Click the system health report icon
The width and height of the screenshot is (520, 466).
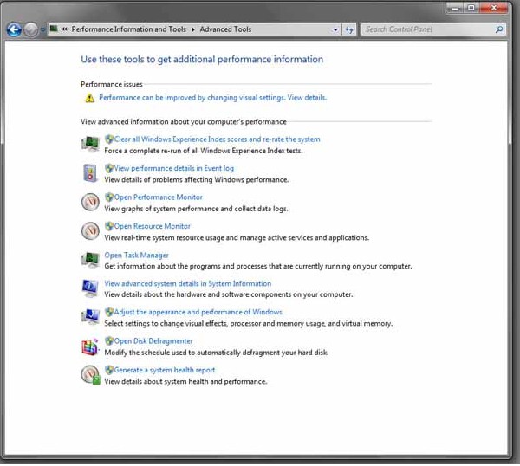point(90,375)
